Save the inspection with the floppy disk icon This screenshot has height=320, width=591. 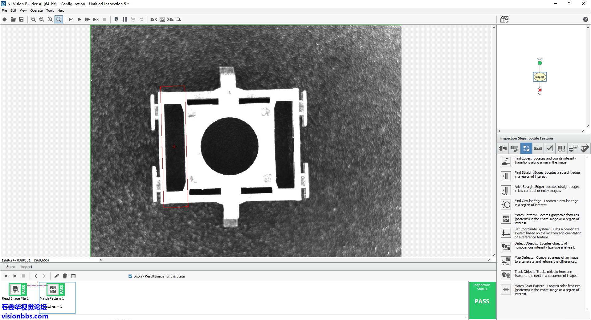point(21,19)
